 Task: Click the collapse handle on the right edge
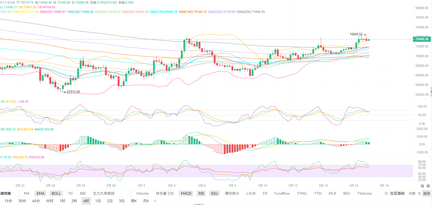[x=431, y=92]
